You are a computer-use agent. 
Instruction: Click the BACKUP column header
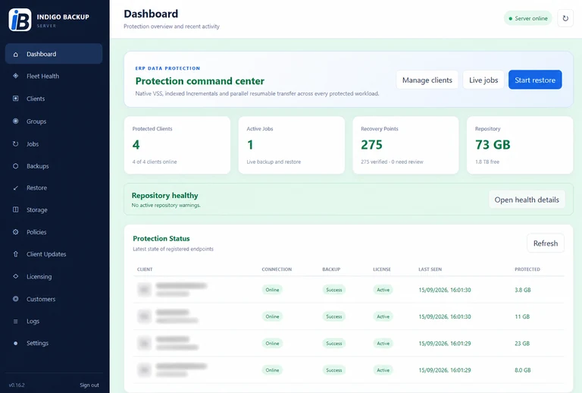pos(331,269)
